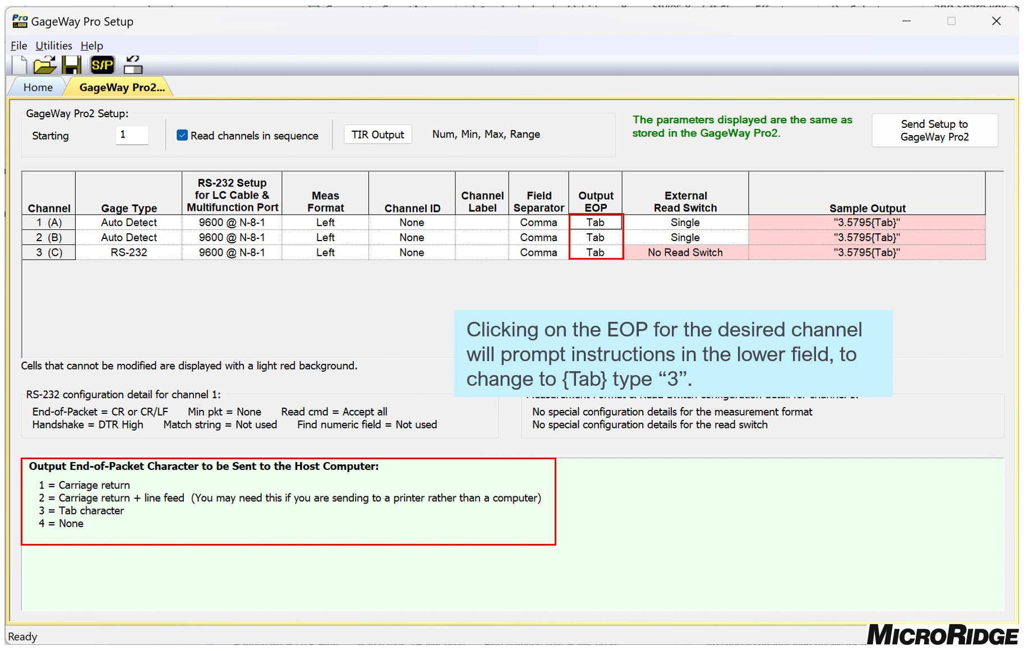
Task: Click Channel ID None cell for channel 1
Action: click(x=412, y=222)
